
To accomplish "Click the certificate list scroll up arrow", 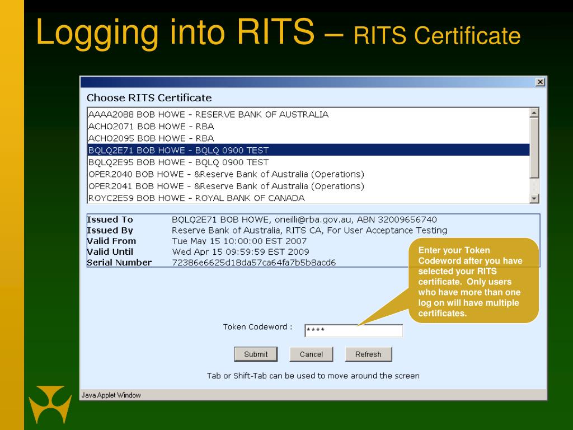I will [x=534, y=113].
